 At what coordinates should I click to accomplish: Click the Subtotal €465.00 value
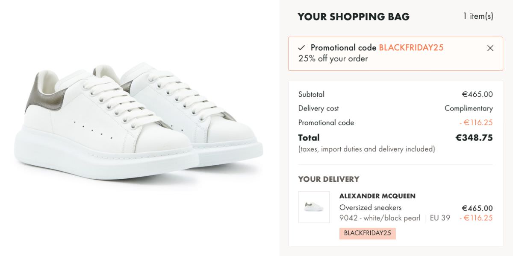(477, 94)
